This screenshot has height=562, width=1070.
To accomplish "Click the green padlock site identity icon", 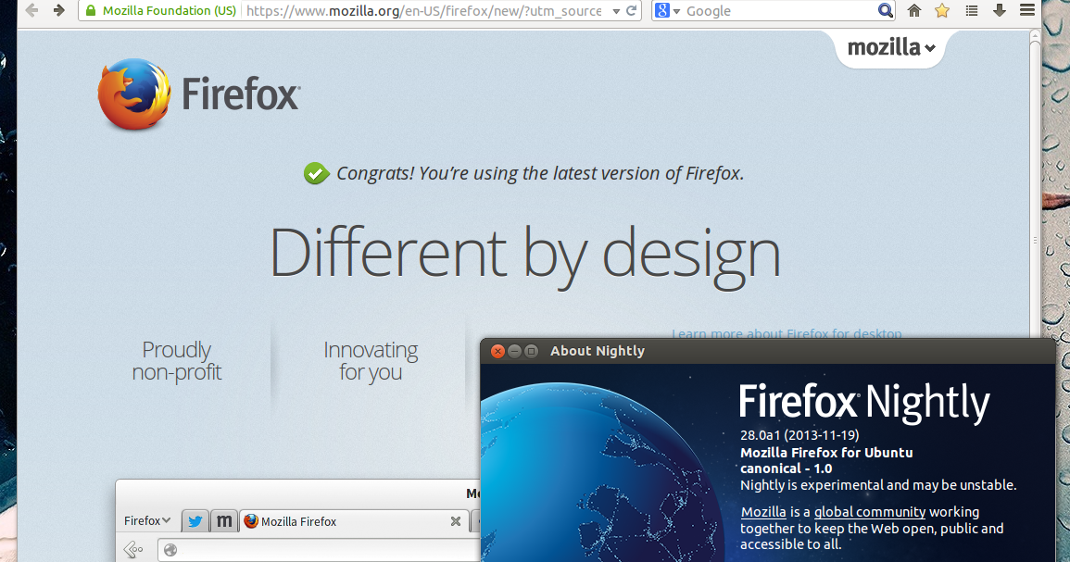I will click(x=90, y=10).
